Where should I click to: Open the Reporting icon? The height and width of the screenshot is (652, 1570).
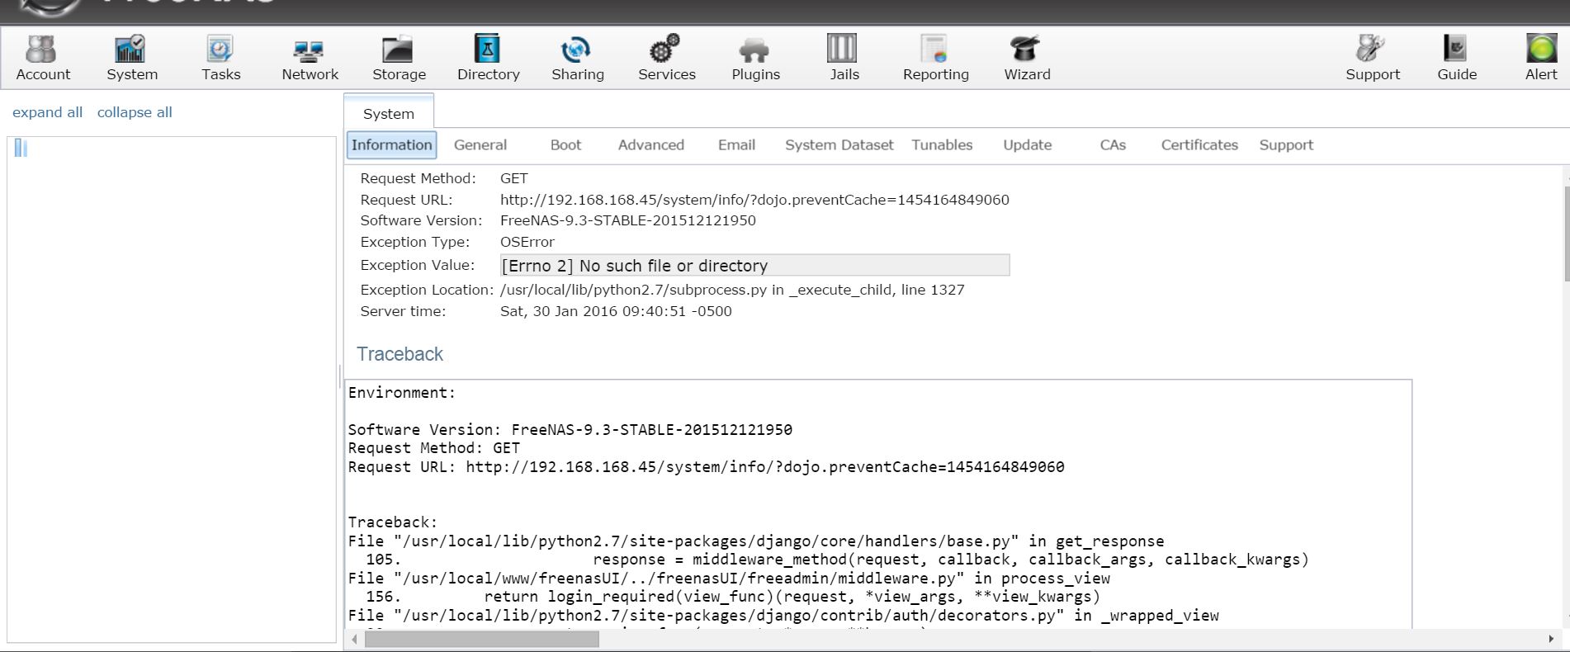(x=935, y=50)
